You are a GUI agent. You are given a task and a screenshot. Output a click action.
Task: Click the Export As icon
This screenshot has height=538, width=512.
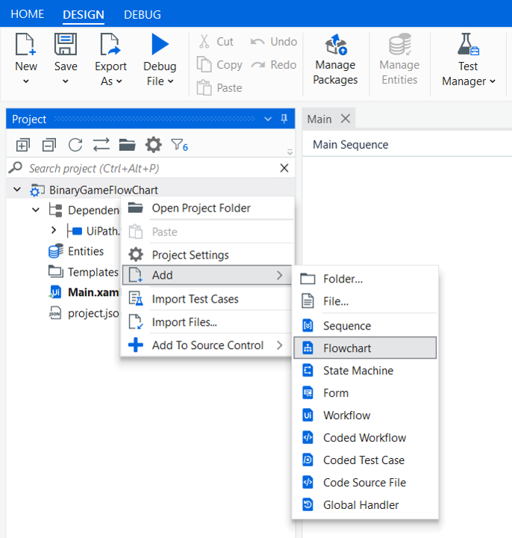click(110, 44)
